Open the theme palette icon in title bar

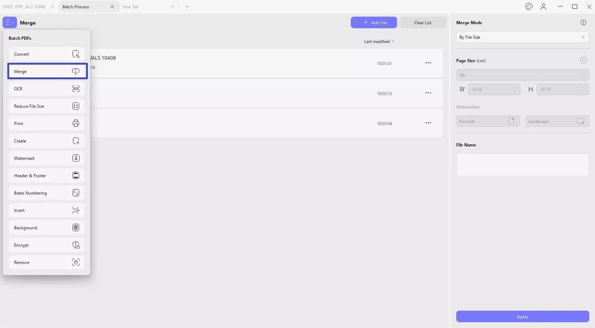tap(529, 6)
